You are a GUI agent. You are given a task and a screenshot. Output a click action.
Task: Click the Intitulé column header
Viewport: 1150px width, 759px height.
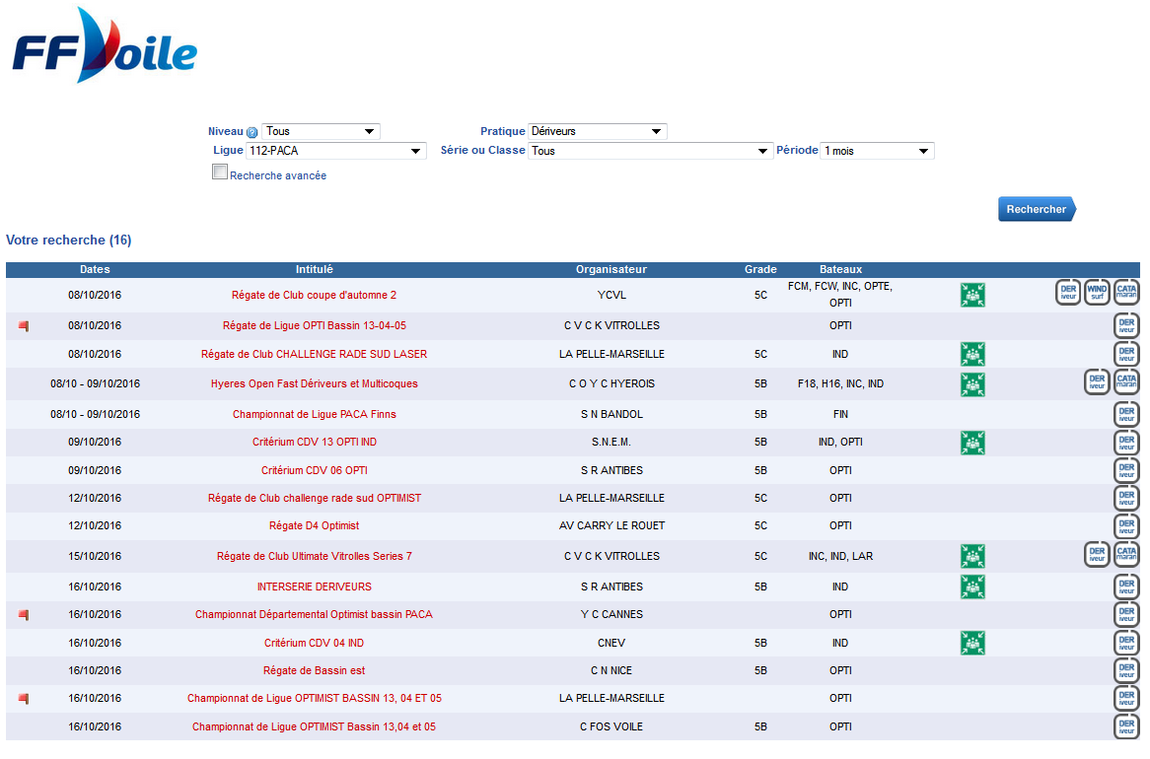[x=314, y=270]
